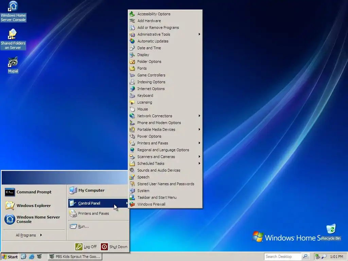Image resolution: width=348 pixels, height=261 pixels.
Task: Select Licensing menu entry
Action: point(166,102)
